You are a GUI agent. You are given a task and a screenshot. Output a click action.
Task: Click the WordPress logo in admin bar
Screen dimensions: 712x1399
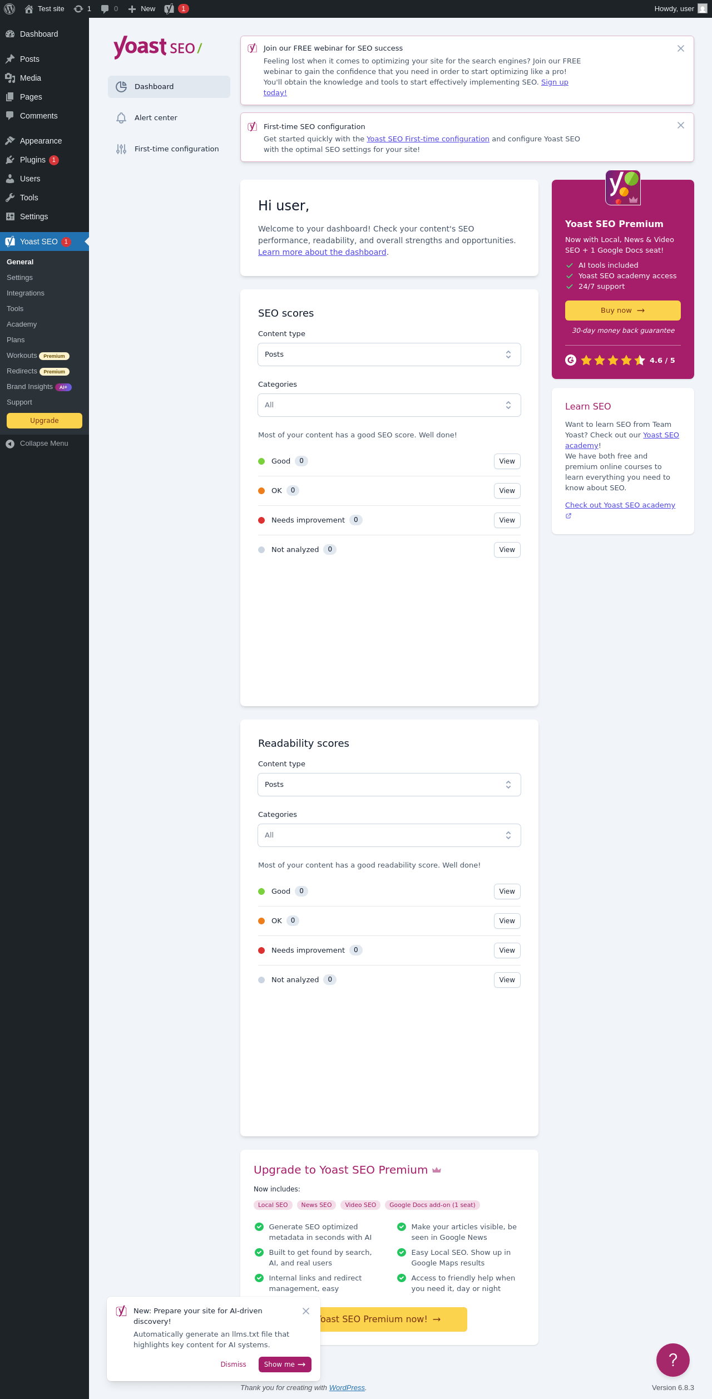point(9,9)
